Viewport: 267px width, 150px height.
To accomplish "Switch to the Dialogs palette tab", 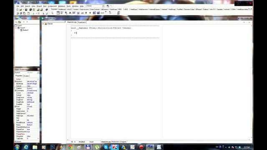I will coord(206,9).
